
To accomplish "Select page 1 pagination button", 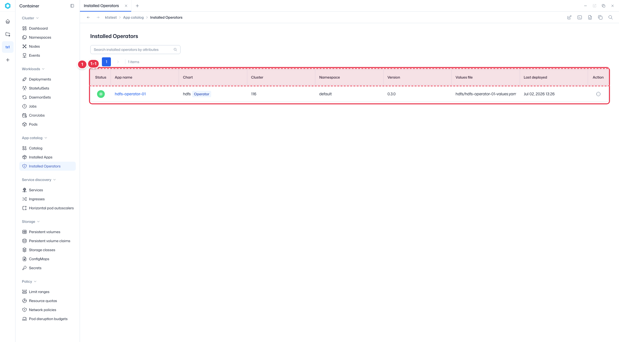I will pos(106,62).
